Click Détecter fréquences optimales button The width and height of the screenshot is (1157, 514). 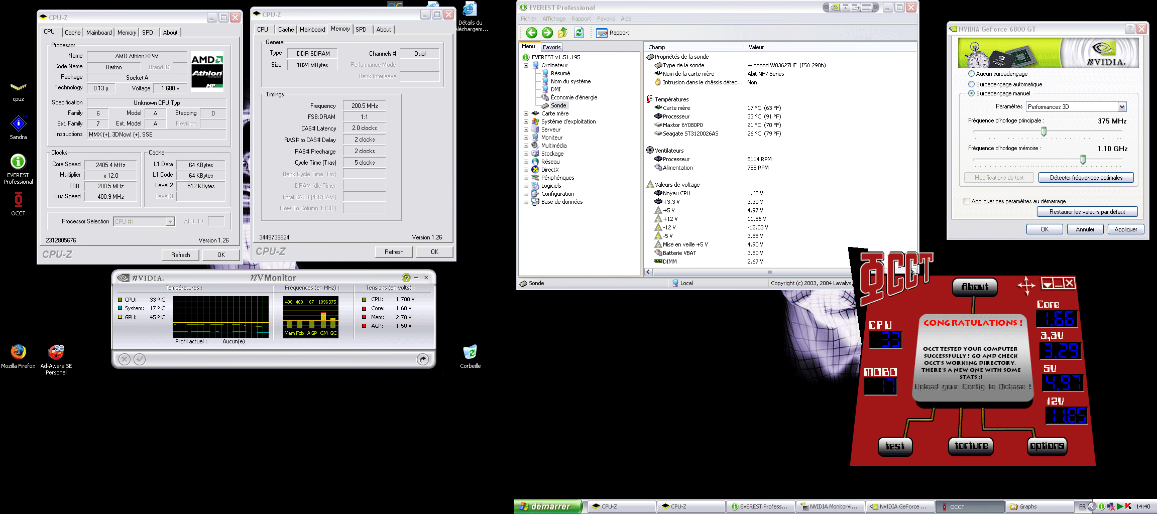tap(1086, 178)
